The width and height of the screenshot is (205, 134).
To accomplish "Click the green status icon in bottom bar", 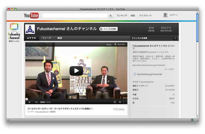I will tap(192, 120).
